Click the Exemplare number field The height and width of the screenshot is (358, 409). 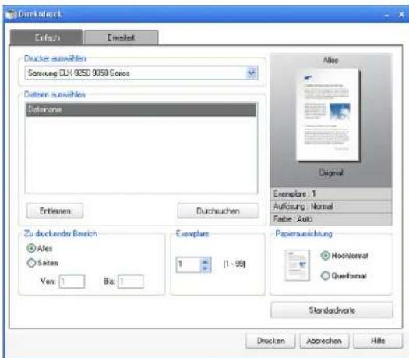point(188,264)
